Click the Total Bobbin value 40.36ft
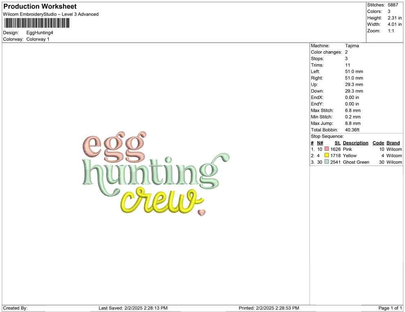405x312 pixels. pos(353,129)
